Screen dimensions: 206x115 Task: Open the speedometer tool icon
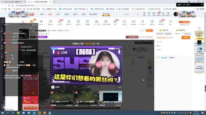pos(124,22)
